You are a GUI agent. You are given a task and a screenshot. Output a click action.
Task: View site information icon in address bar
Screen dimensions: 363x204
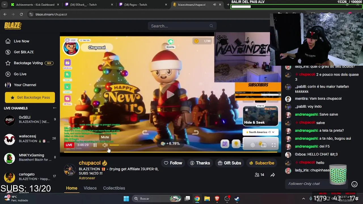[x=31, y=14]
